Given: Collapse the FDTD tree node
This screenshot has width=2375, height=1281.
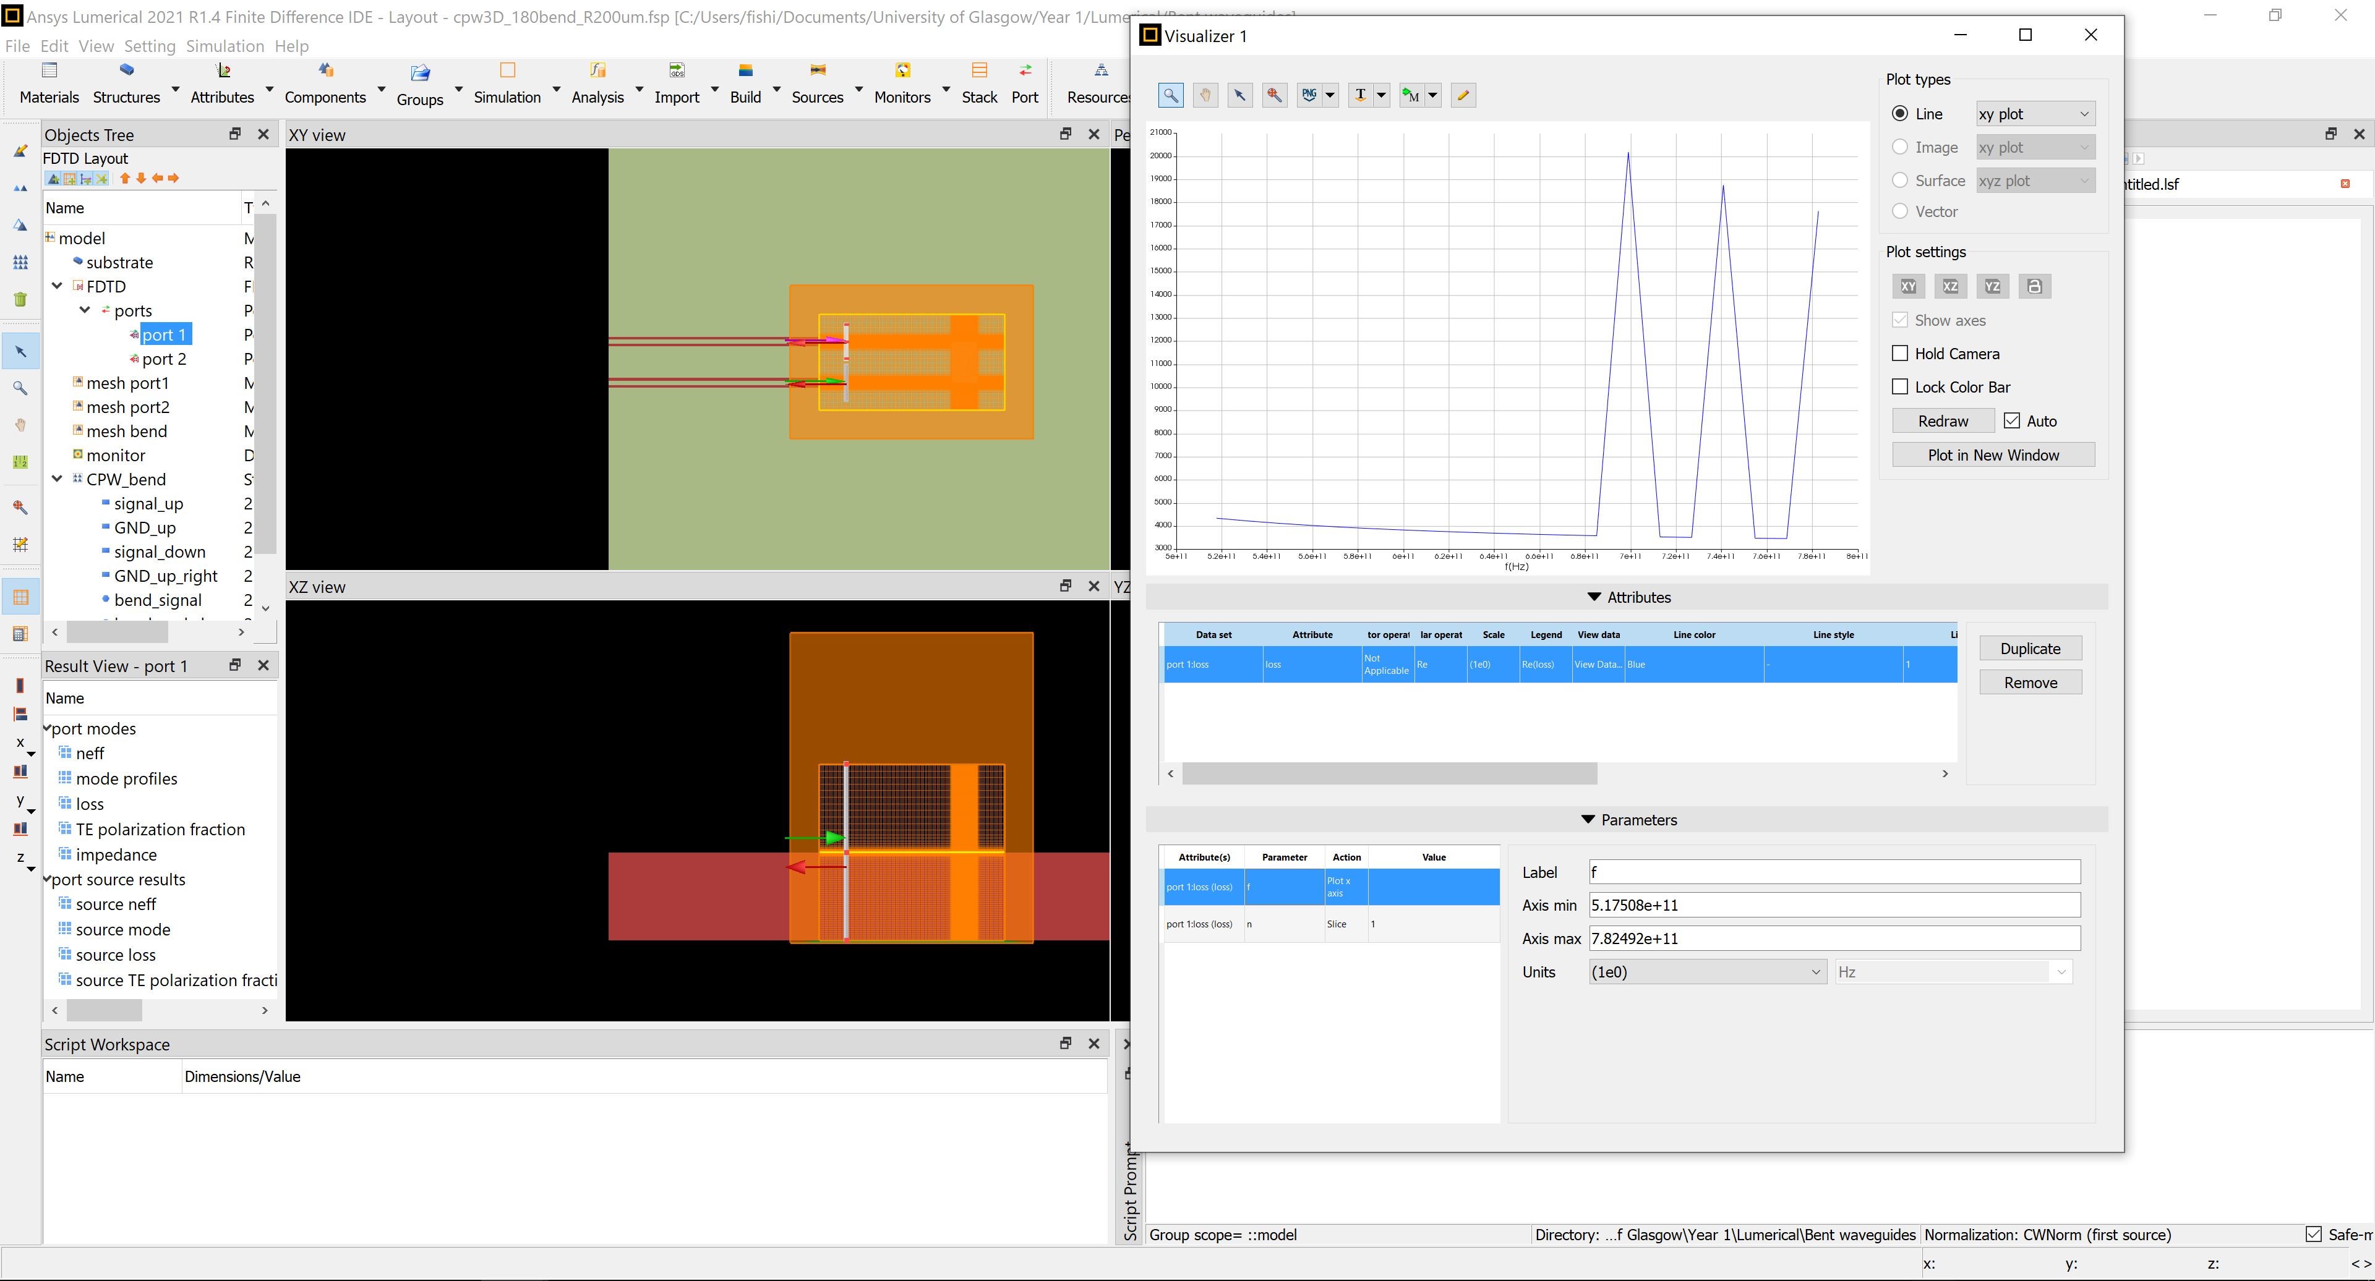Looking at the screenshot, I should tap(57, 287).
